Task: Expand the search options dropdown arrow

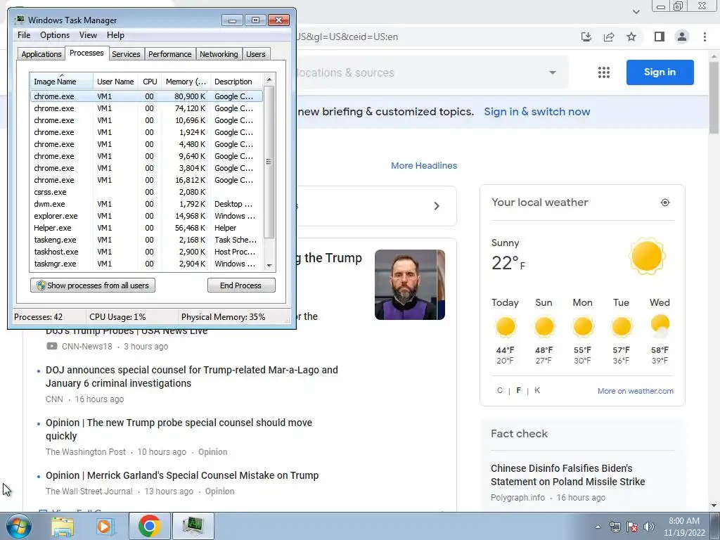Action: coord(553,72)
